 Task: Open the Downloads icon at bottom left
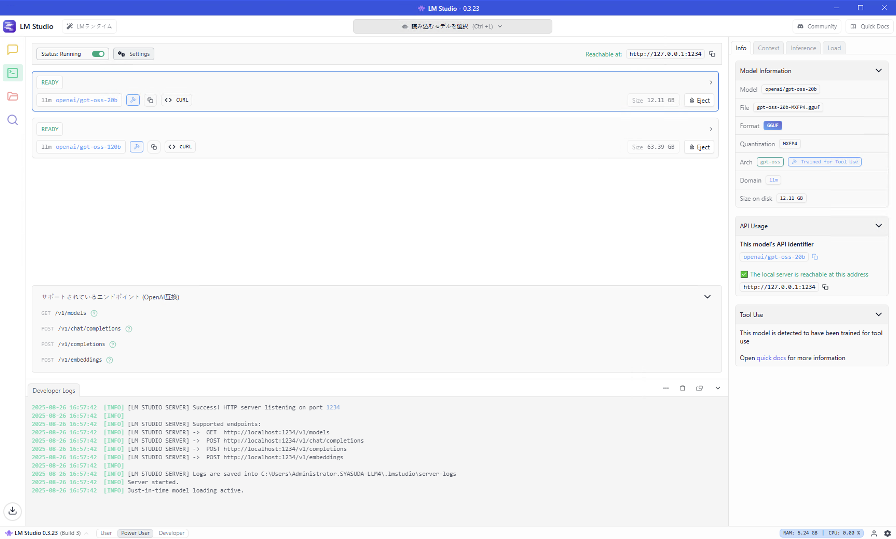click(12, 511)
